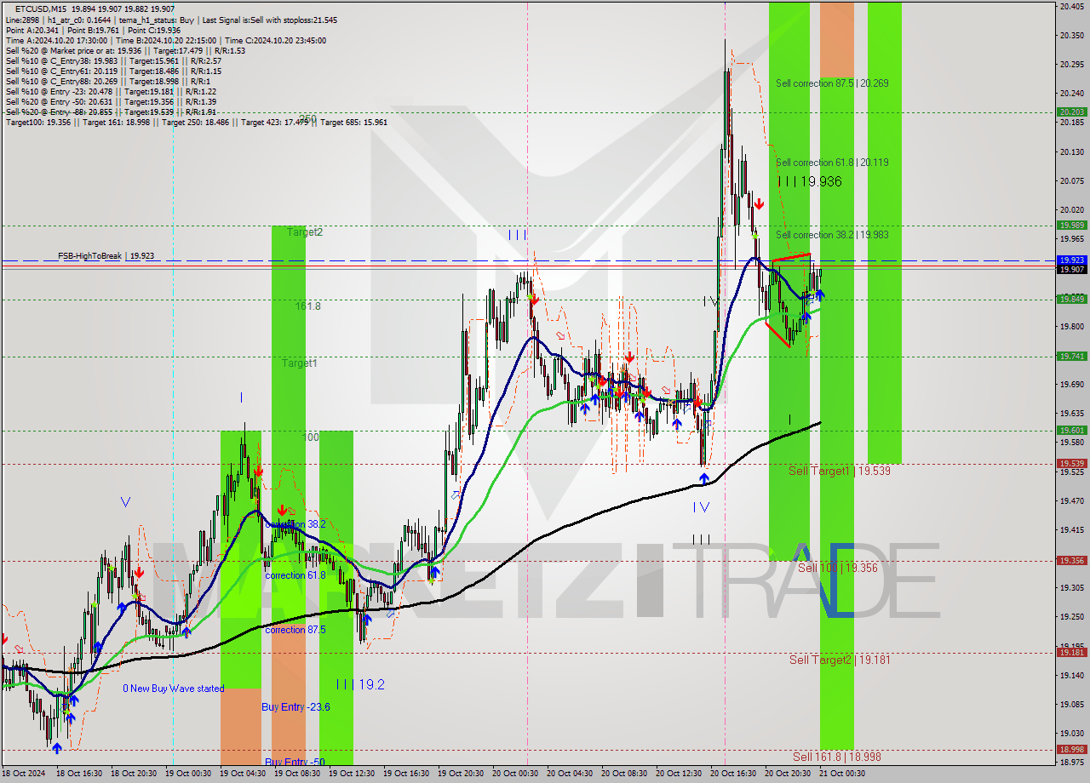Click the red 19.539 price tag
1090x783 pixels.
[x=1071, y=464]
